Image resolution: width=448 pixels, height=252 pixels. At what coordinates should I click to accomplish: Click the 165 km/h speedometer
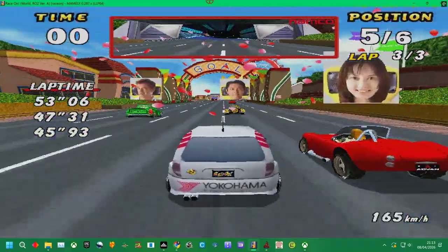pyautogui.click(x=400, y=217)
